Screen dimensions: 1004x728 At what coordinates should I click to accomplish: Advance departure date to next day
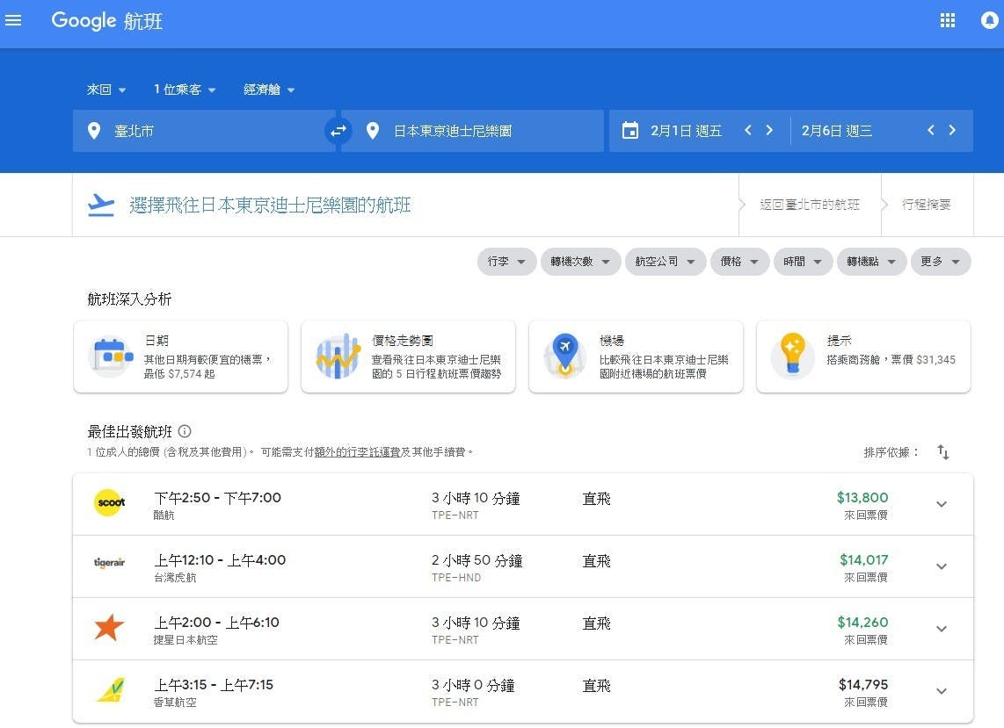click(x=769, y=131)
